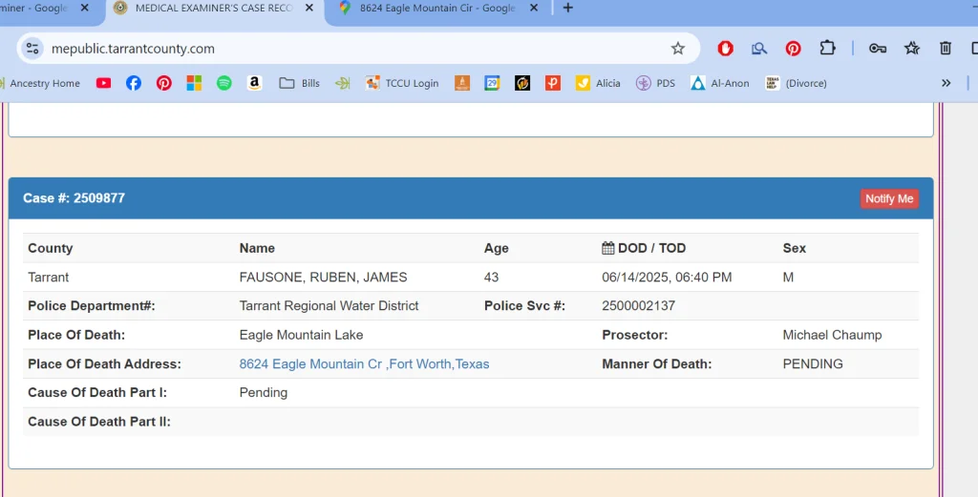The width and height of the screenshot is (978, 497).
Task: View site information in the address bar
Action: [33, 49]
